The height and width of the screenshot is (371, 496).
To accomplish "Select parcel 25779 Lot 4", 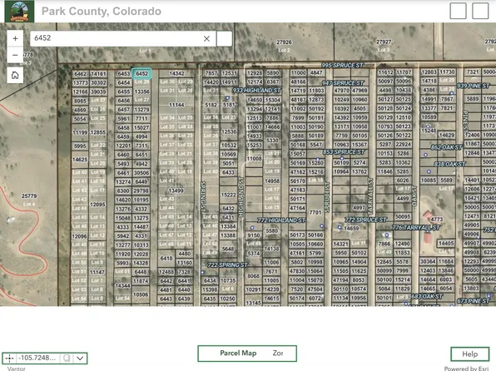I will 29,200.
